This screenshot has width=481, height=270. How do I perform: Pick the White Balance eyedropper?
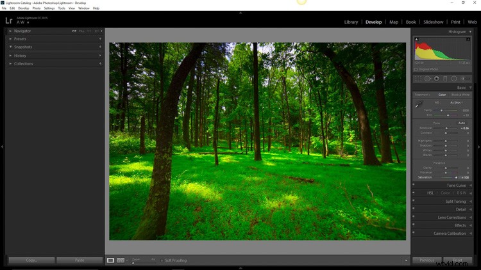pos(418,104)
